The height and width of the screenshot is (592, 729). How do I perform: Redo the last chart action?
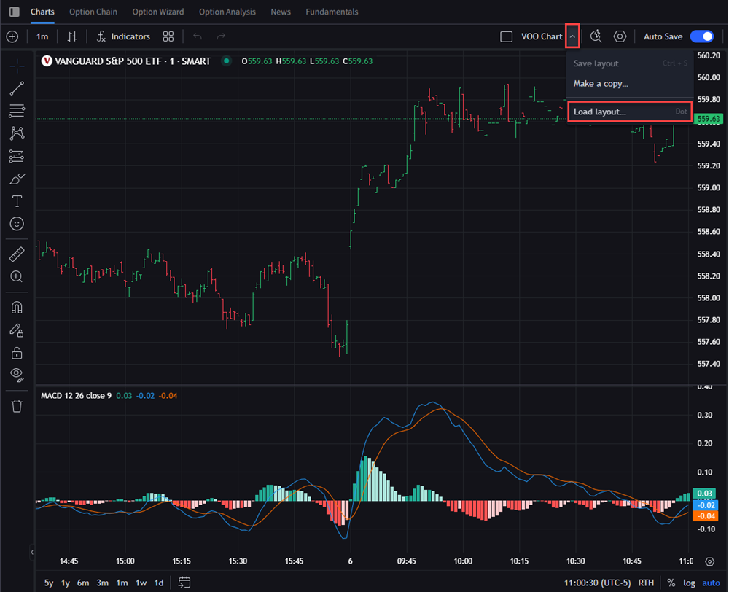click(x=221, y=36)
